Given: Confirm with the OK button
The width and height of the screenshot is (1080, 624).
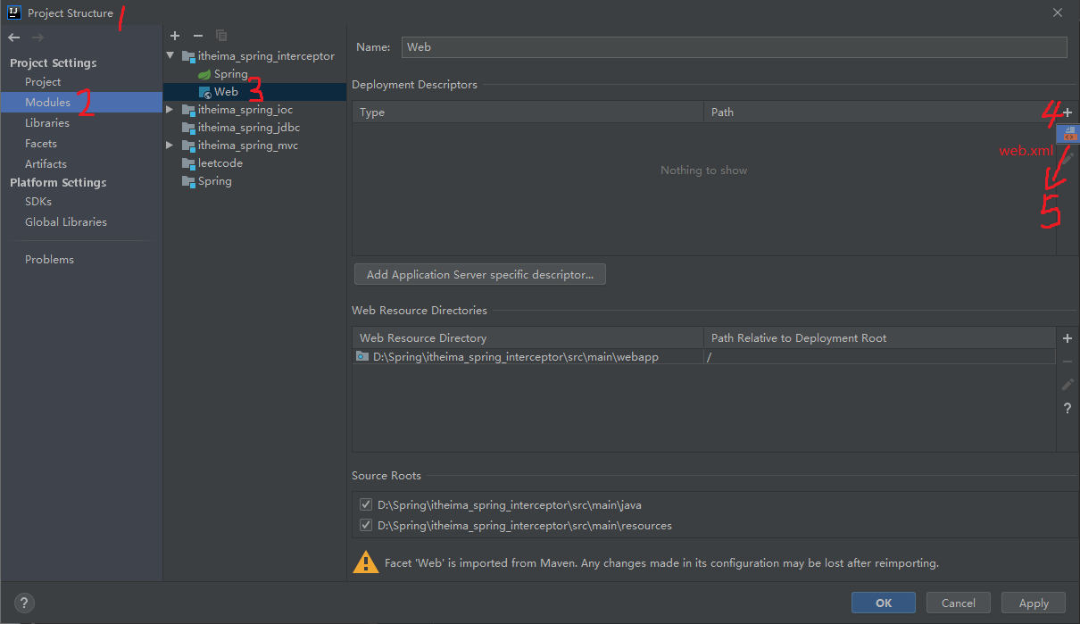Looking at the screenshot, I should [x=884, y=603].
